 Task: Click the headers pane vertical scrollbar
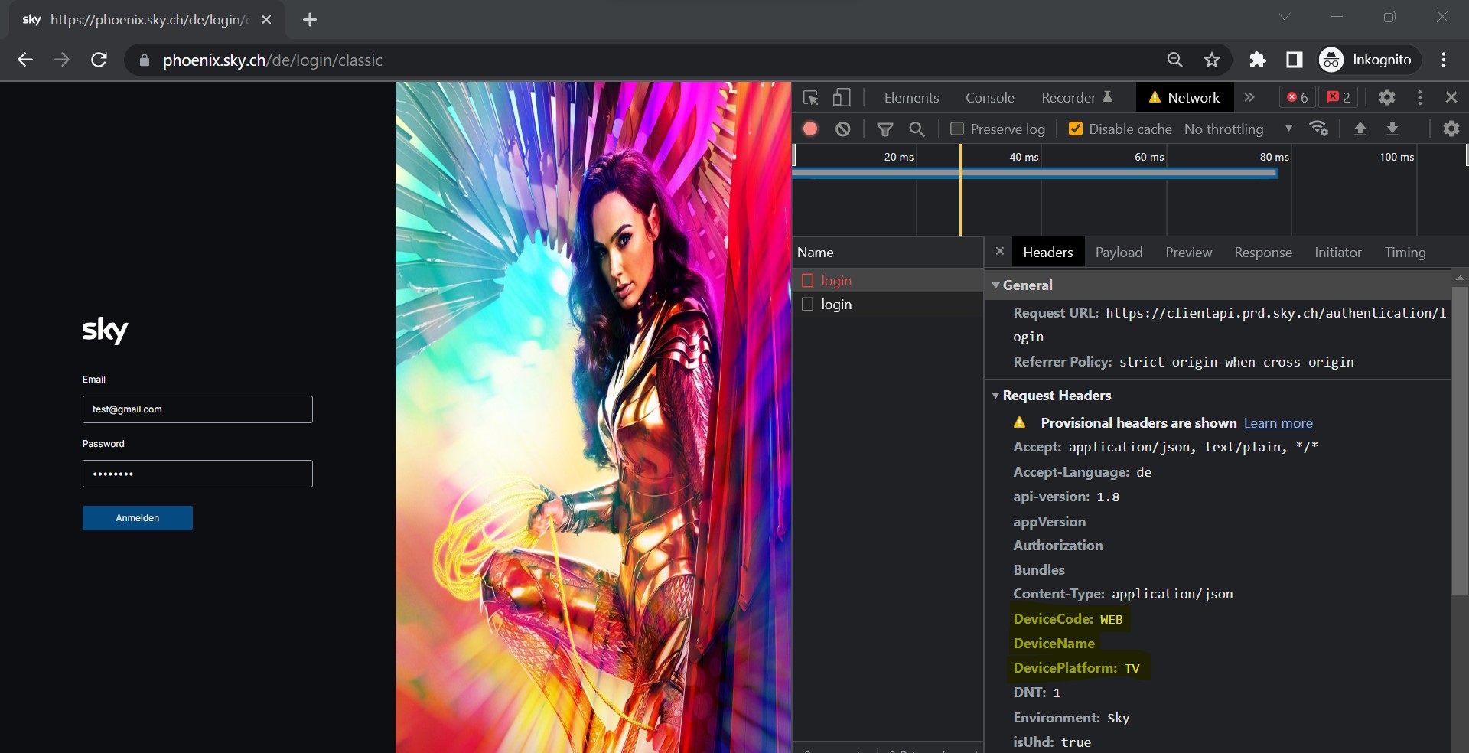[x=1460, y=440]
